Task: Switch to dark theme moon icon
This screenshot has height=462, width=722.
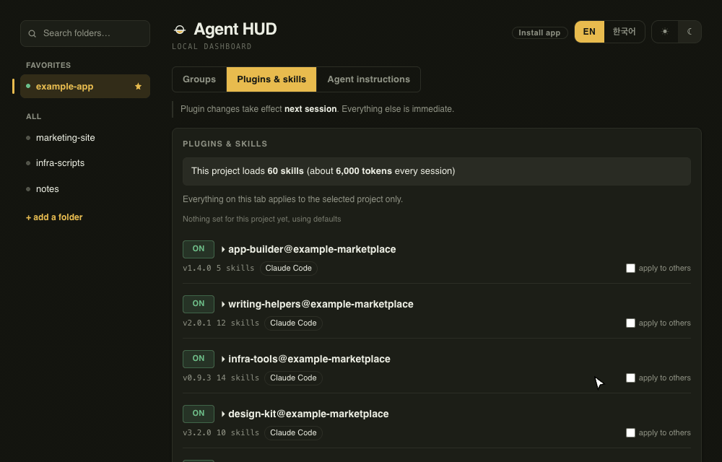Action: (690, 32)
